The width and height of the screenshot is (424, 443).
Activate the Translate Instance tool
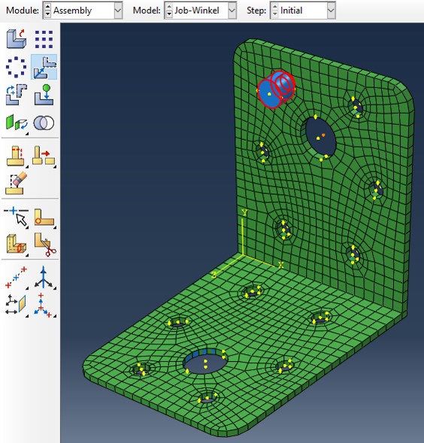[x=44, y=67]
